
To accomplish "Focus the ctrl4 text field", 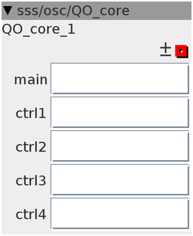I will pyautogui.click(x=120, y=213).
